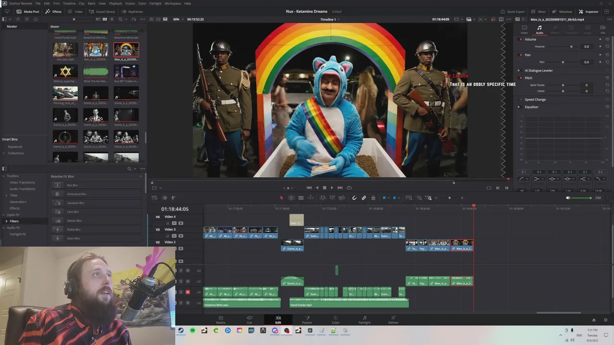Open the Sound Library panel
Screen dimensions: 614x345
pos(102,11)
